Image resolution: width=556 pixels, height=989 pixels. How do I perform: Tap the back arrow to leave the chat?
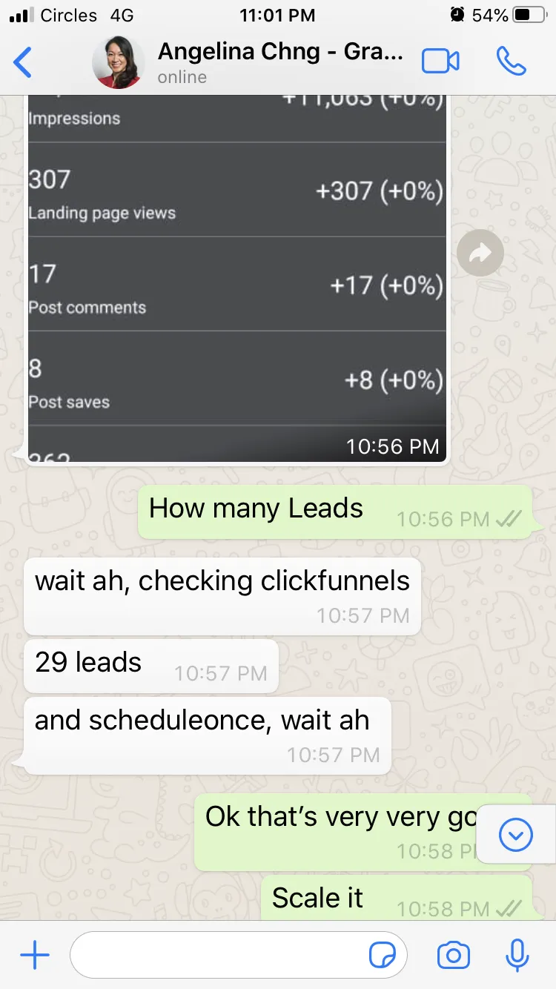(x=23, y=62)
